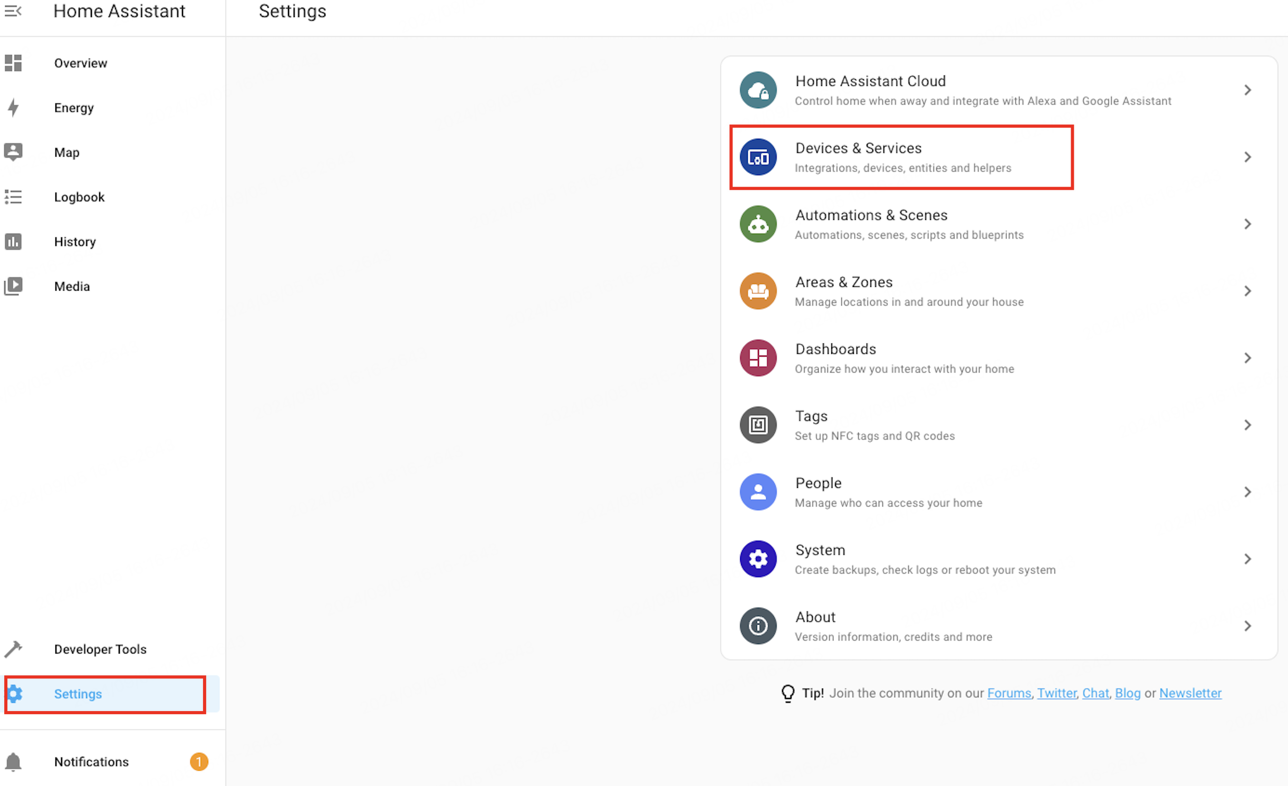Click the Automations & Scenes robot icon
The image size is (1288, 786).
758,224
